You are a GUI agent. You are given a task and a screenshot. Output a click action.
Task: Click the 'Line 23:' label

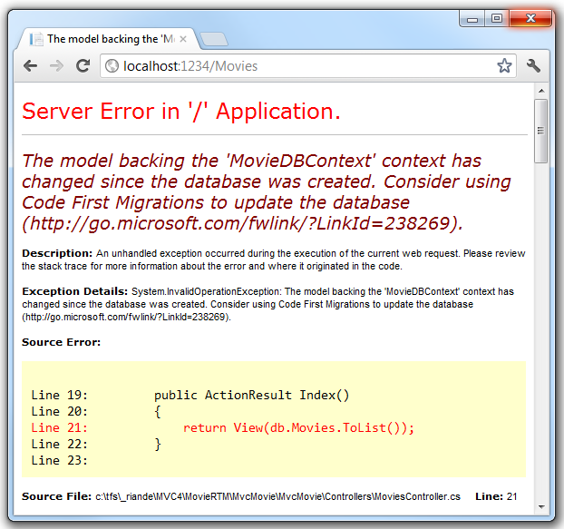pyautogui.click(x=59, y=460)
